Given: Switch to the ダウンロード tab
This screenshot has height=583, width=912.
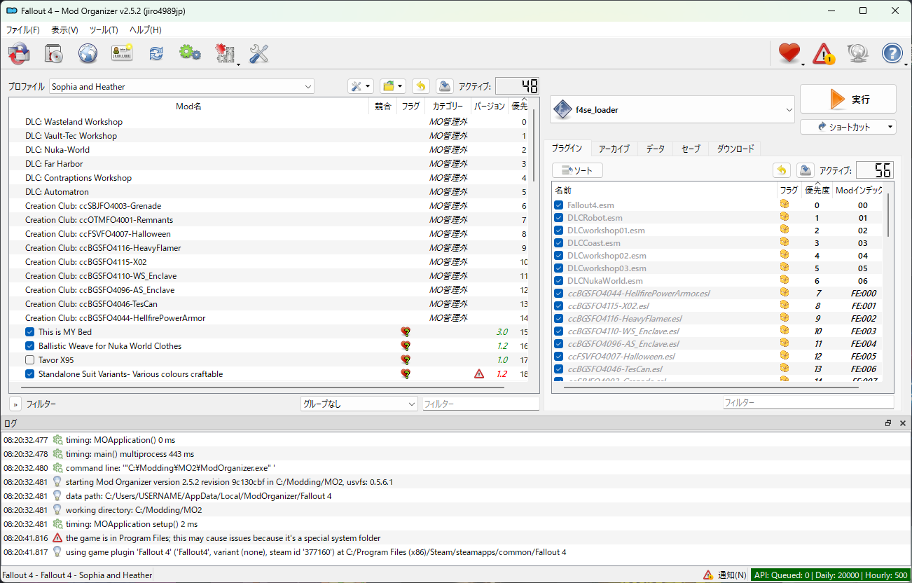Looking at the screenshot, I should (x=735, y=149).
